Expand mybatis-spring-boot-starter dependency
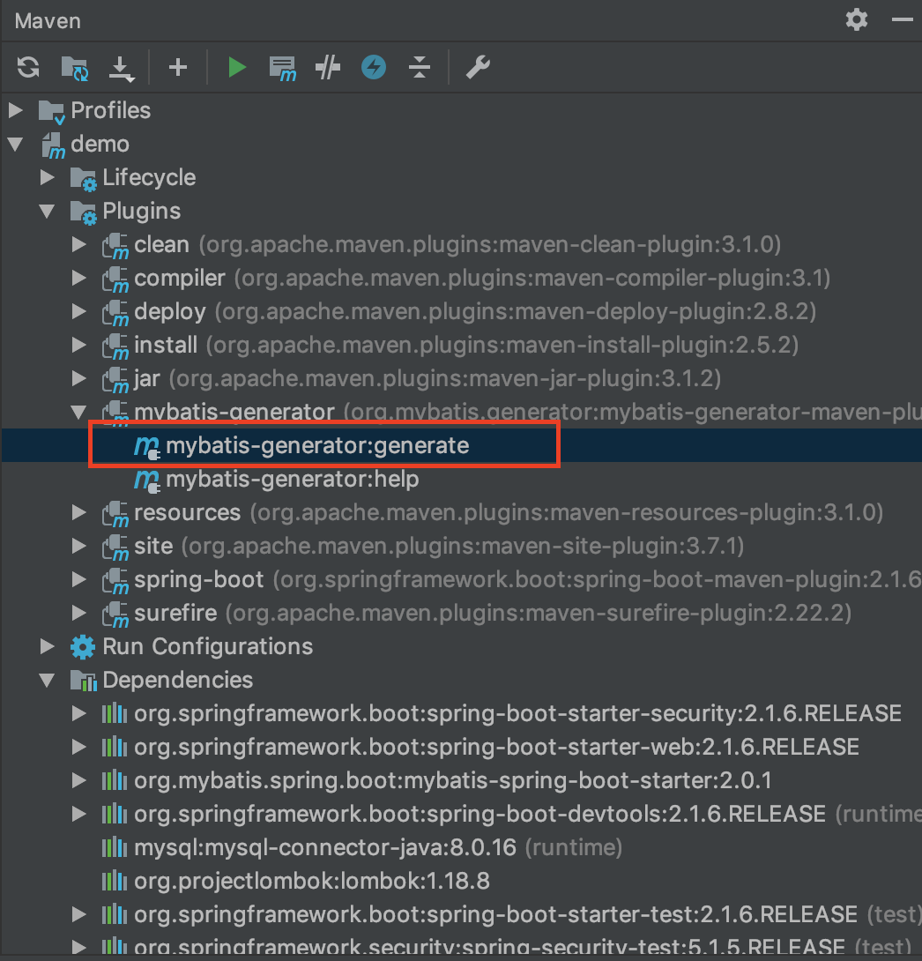 [79, 780]
